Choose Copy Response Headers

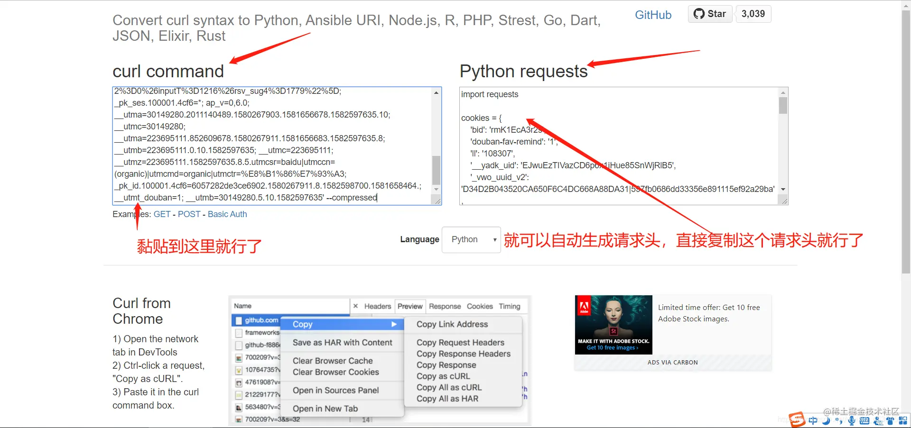463,354
